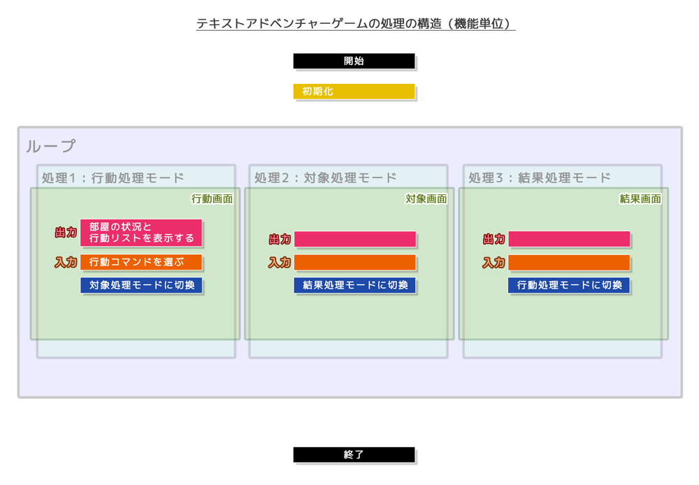Click the 対象処理モードに切換 blue box
Screen dimensions: 699x485
141,285
